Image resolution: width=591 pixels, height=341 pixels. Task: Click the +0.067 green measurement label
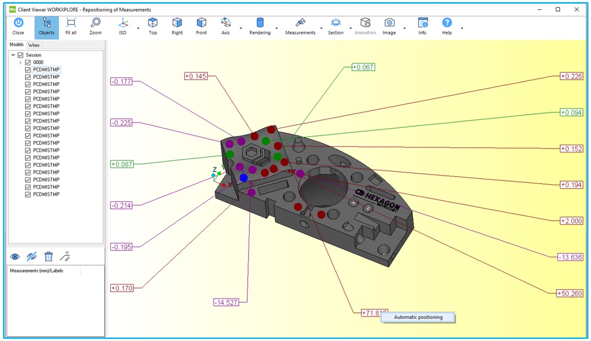pos(363,67)
